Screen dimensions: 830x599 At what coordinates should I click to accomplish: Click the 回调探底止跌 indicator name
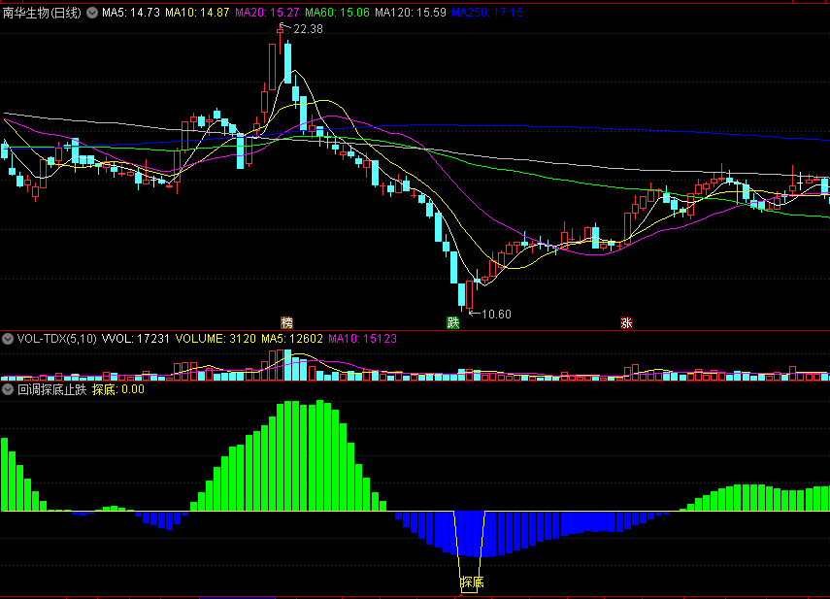(x=51, y=390)
